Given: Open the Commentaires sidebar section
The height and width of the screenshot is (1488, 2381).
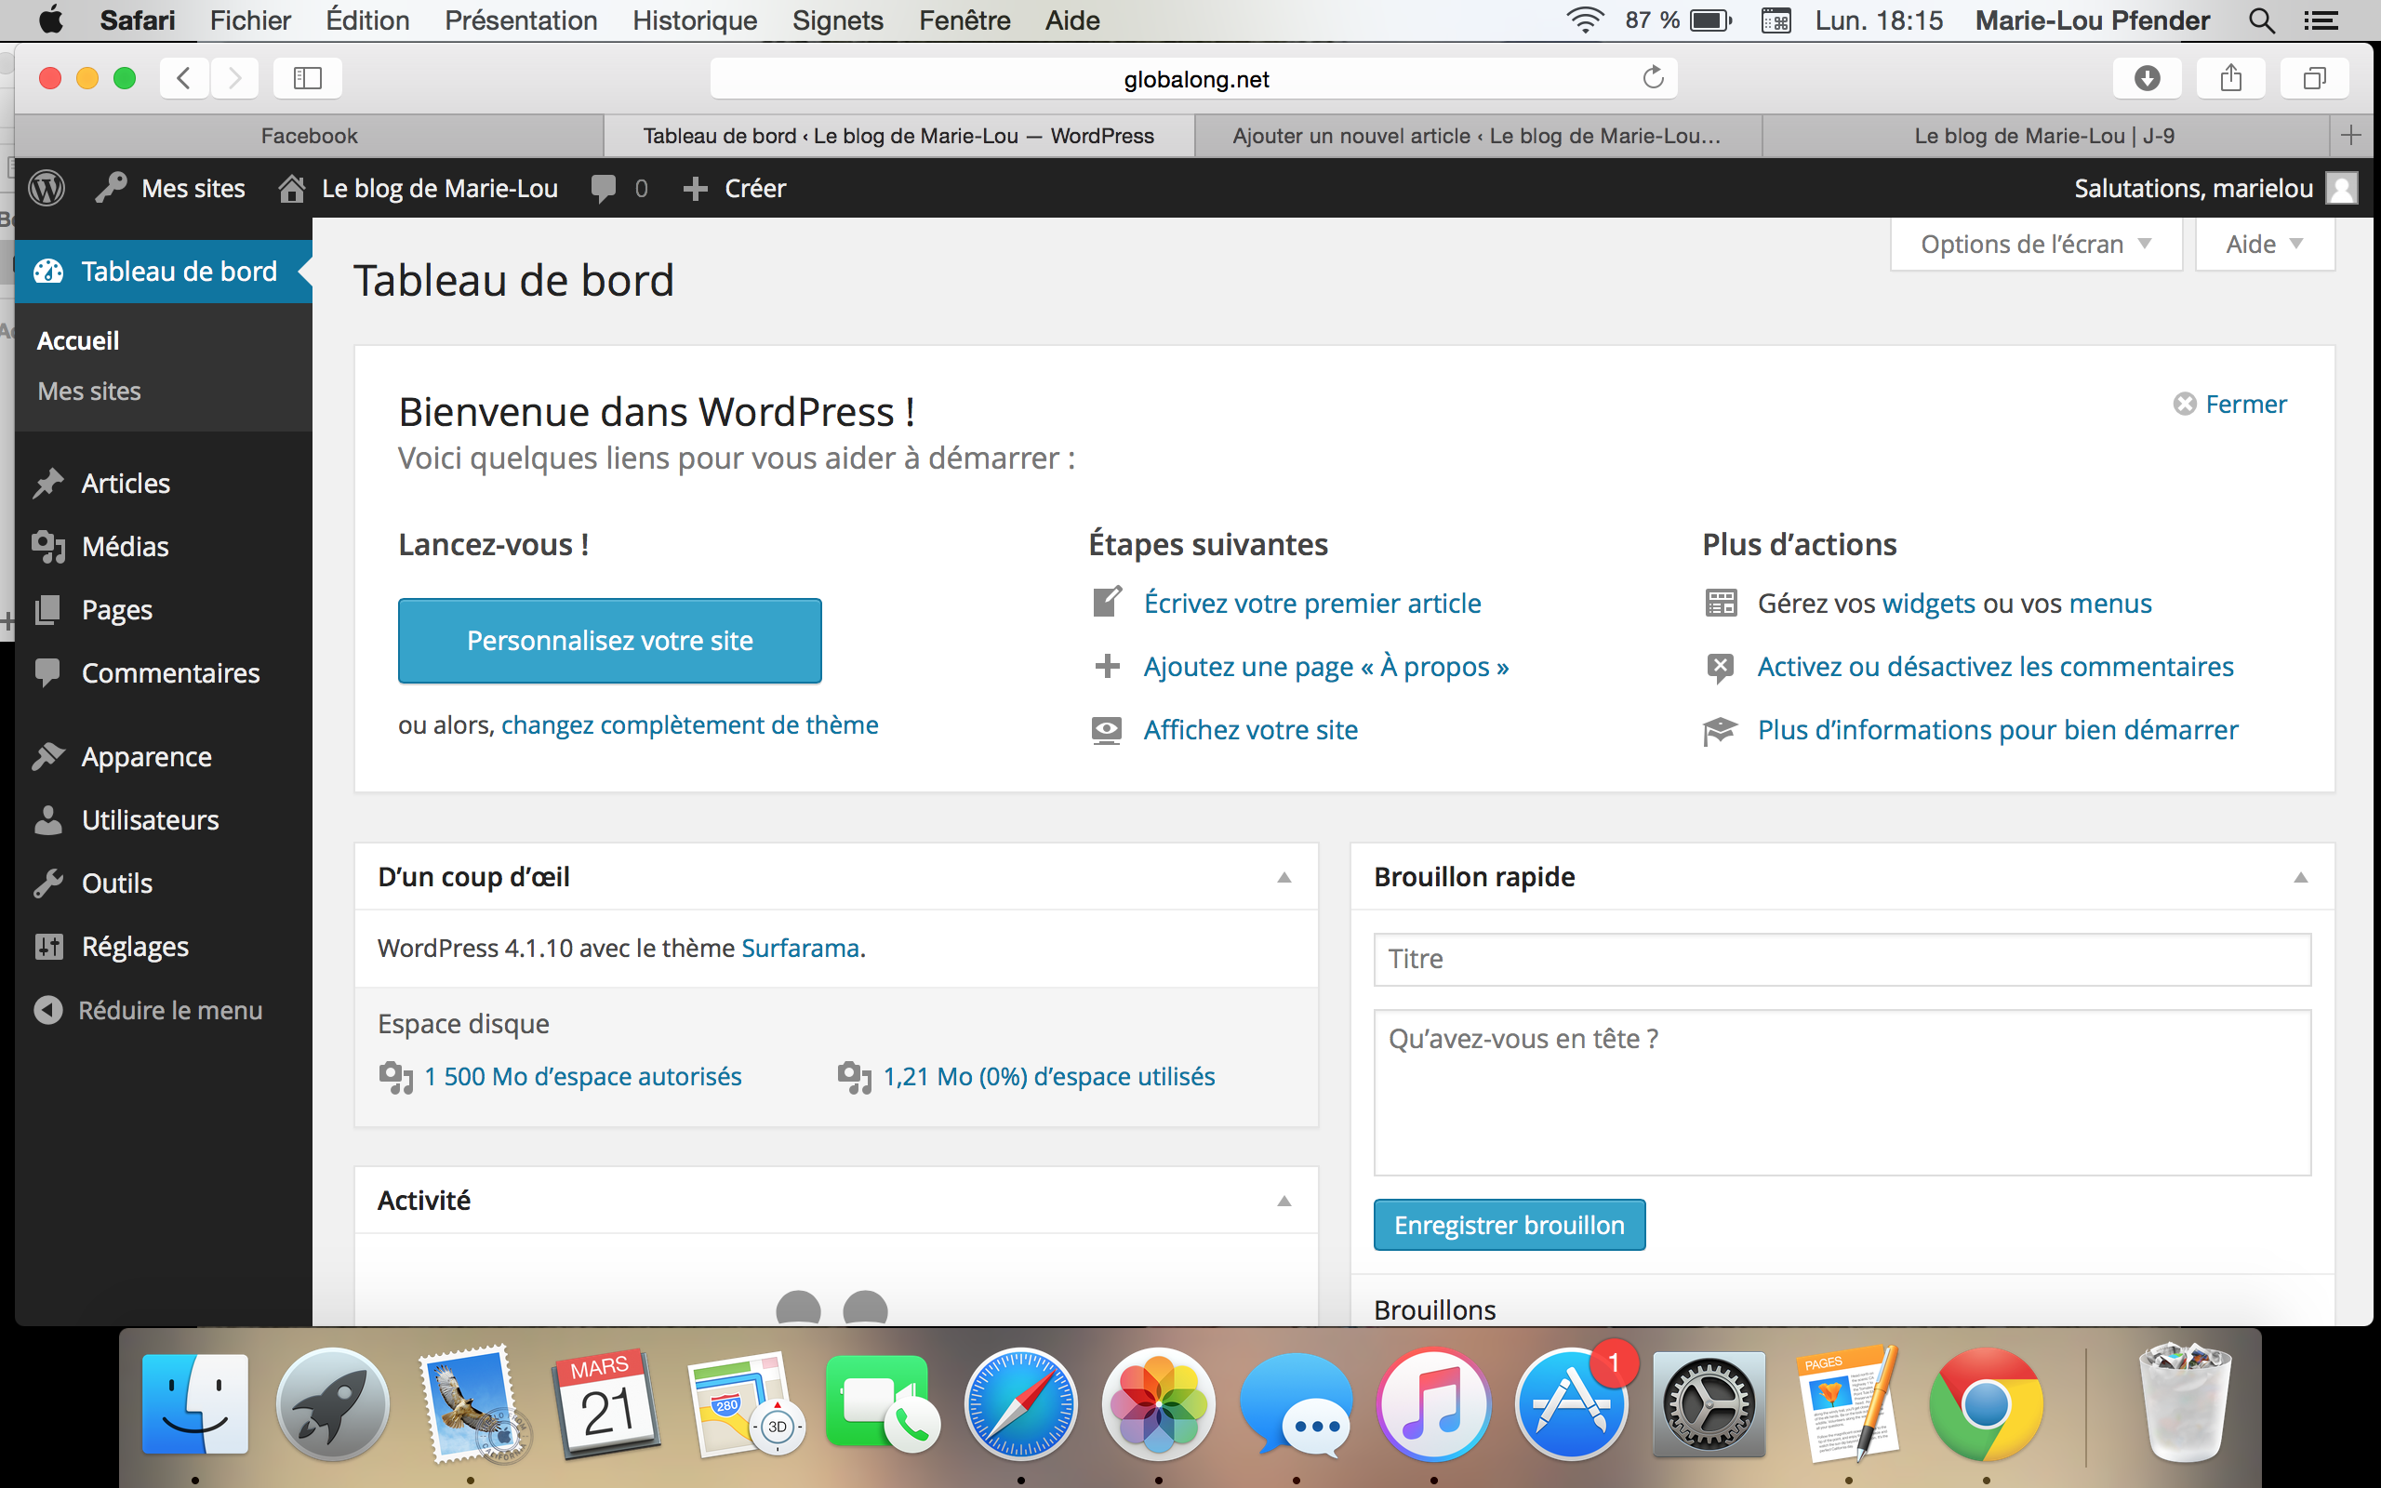Looking at the screenshot, I should [x=164, y=673].
